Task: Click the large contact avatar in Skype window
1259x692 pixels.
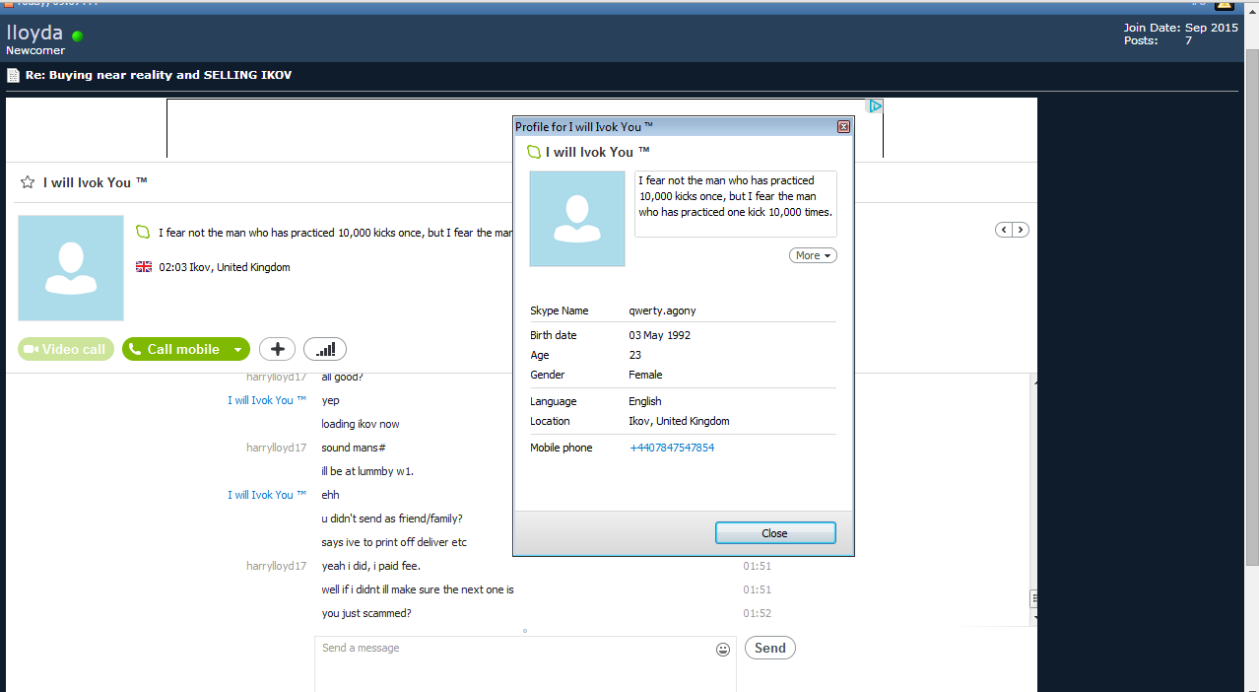Action: (x=71, y=268)
